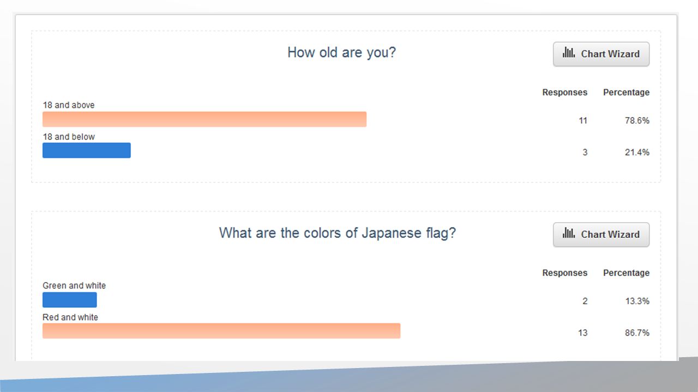The image size is (698, 392).
Task: Open Chart Wizard for Japanese flag colors
Action: (x=601, y=234)
